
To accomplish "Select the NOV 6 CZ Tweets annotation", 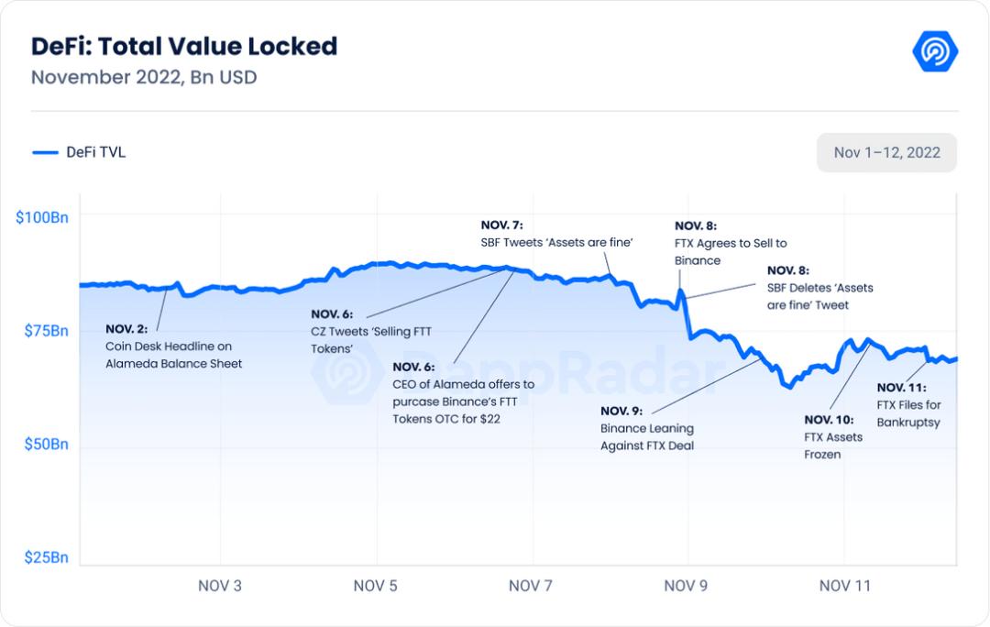I will click(371, 331).
